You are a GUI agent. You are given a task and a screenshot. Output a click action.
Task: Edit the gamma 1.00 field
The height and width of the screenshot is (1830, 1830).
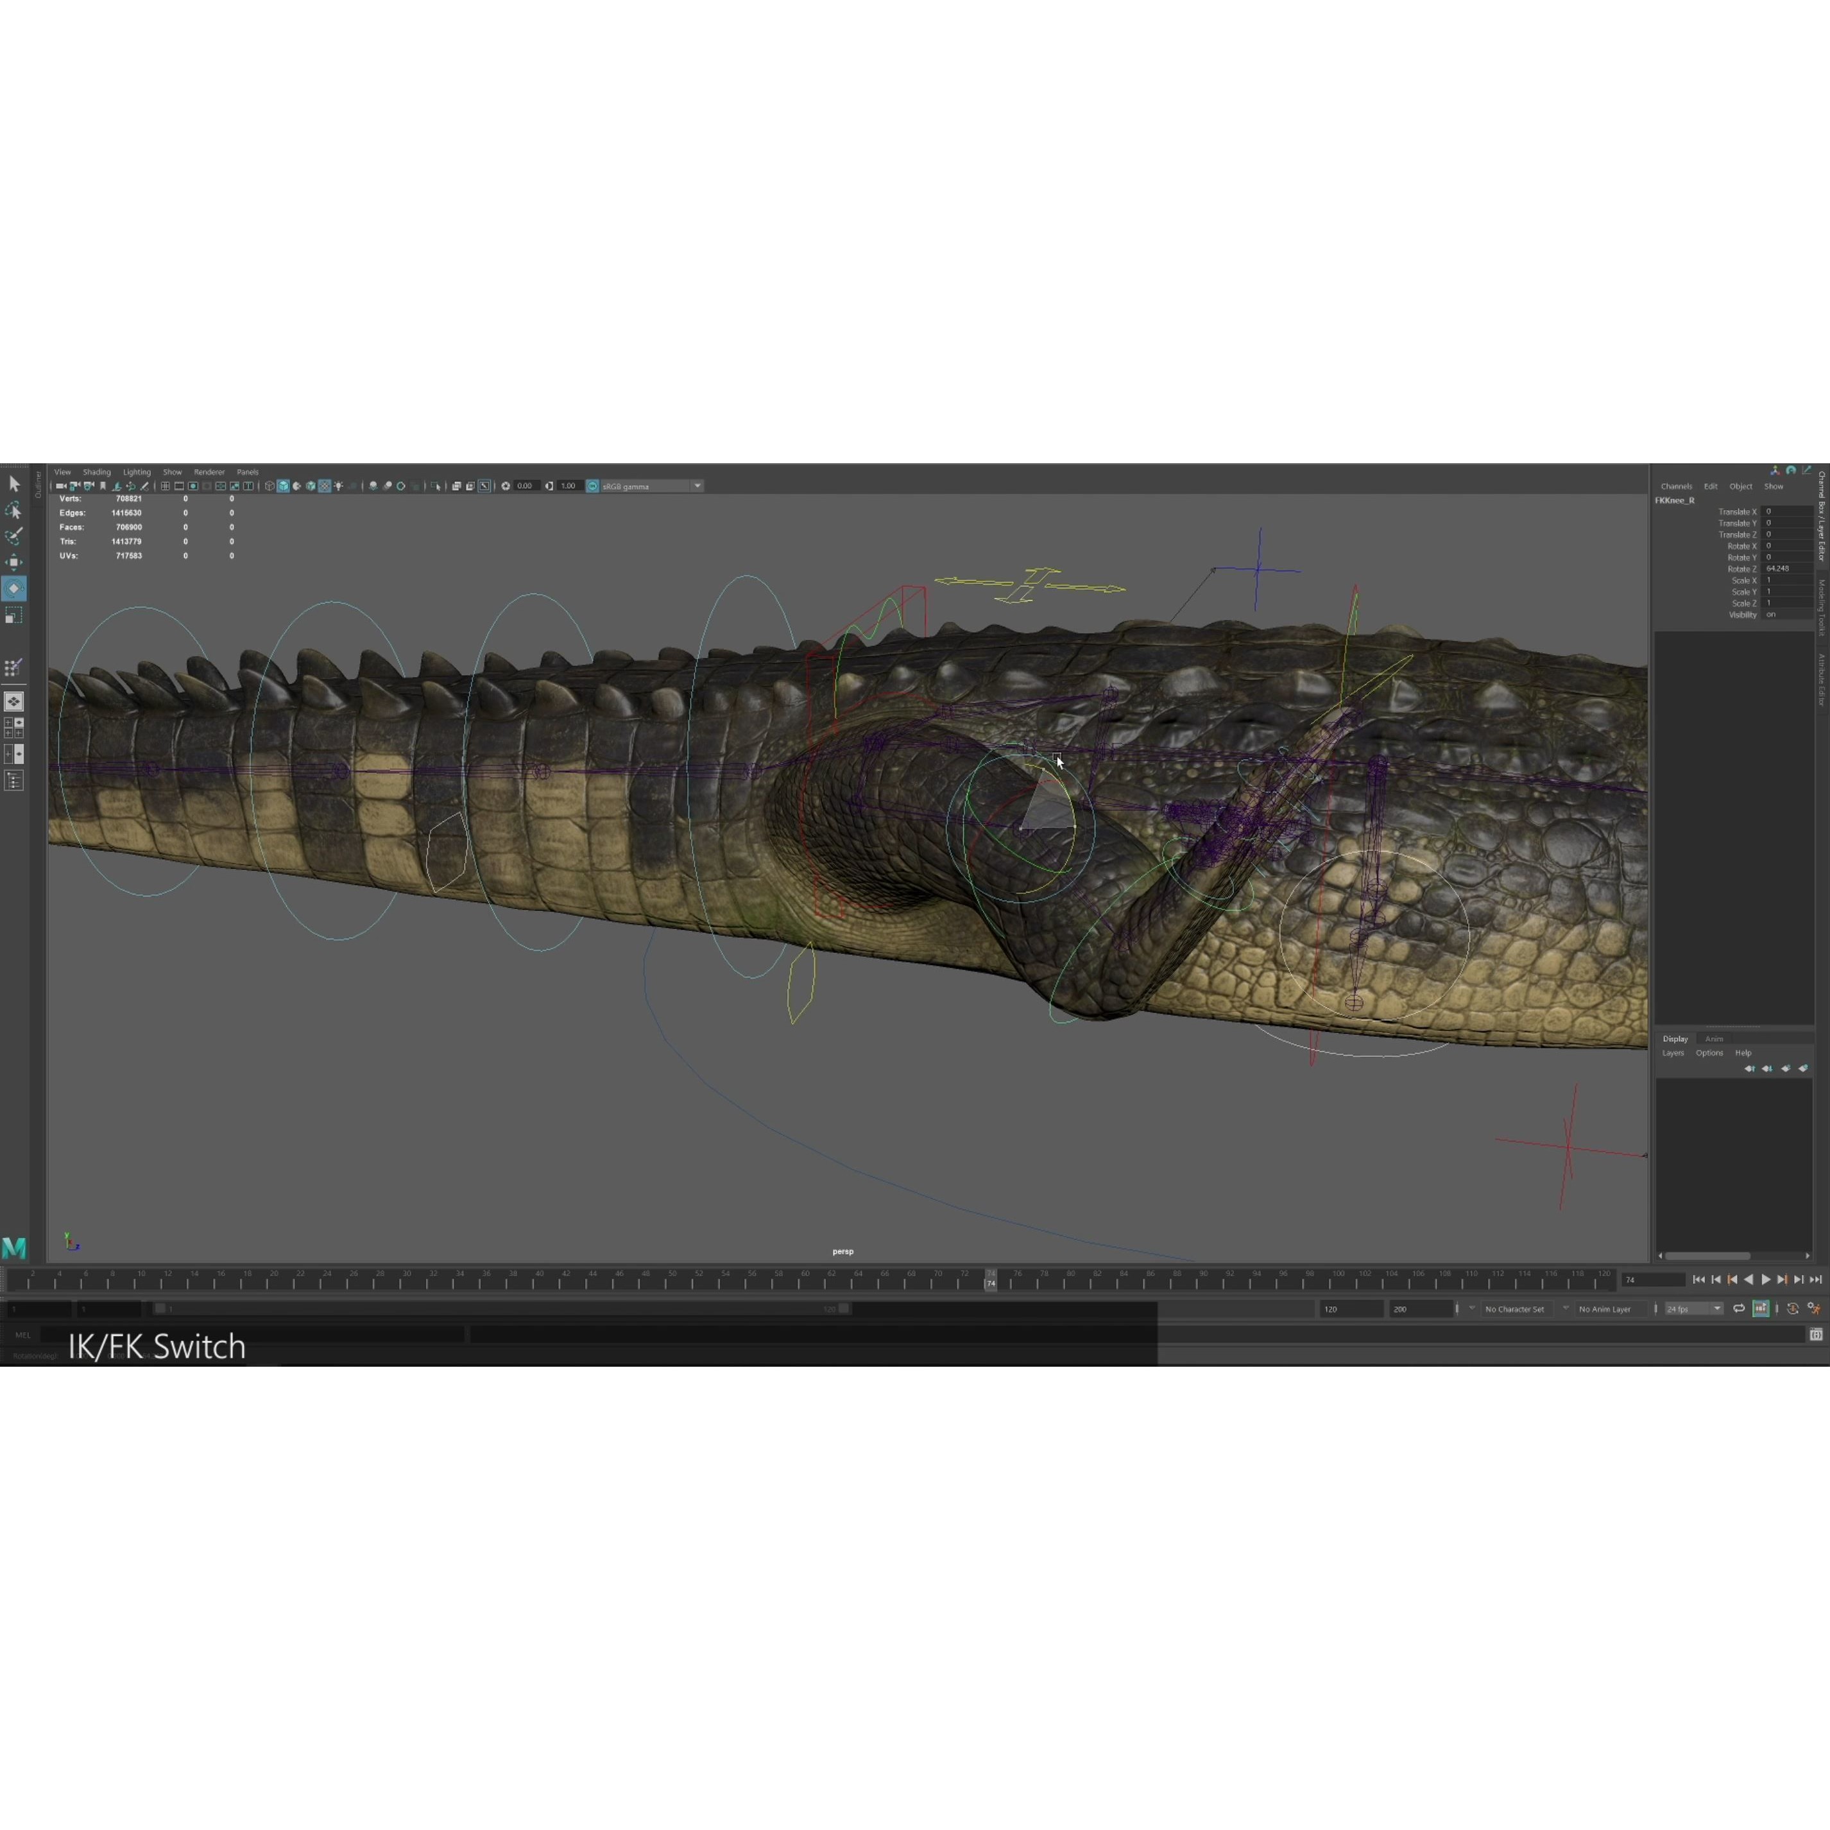569,486
